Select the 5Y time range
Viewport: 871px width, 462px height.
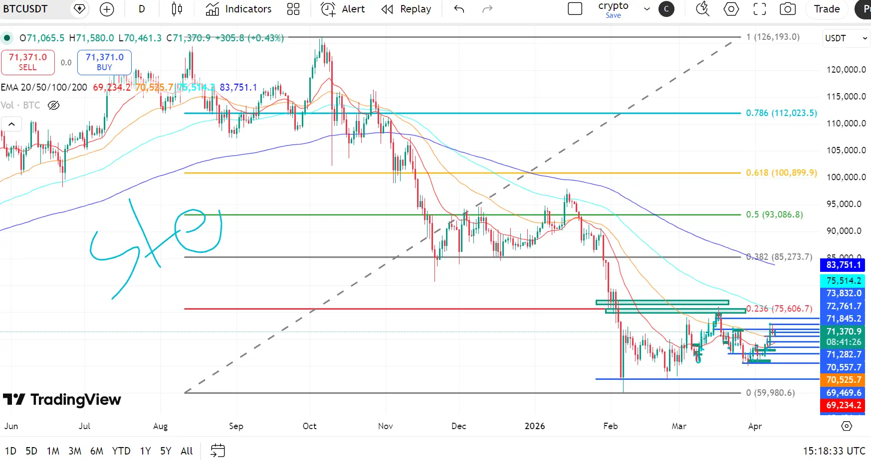[166, 451]
